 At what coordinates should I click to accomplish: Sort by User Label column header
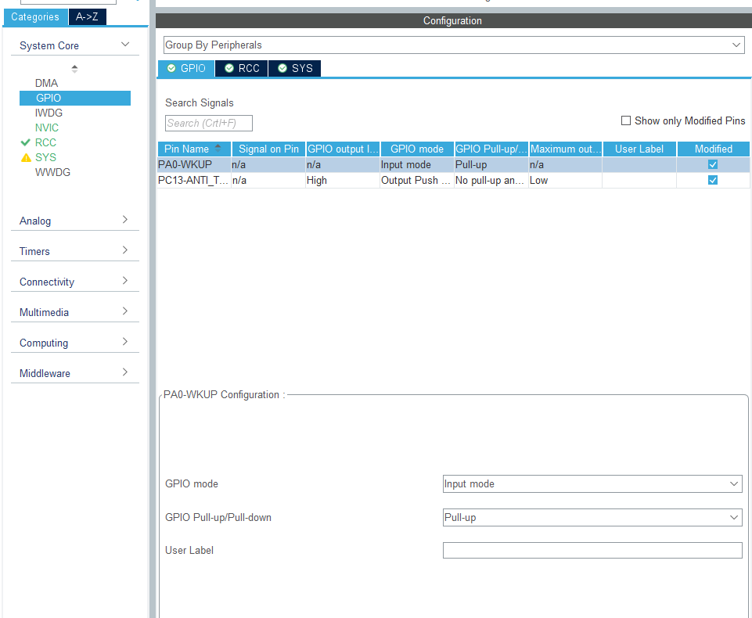click(639, 149)
